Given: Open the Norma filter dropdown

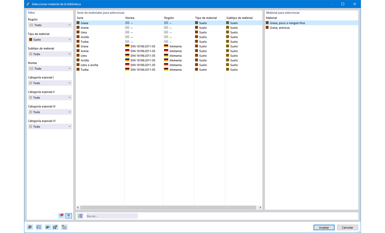Looking at the screenshot, I should click(50, 69).
